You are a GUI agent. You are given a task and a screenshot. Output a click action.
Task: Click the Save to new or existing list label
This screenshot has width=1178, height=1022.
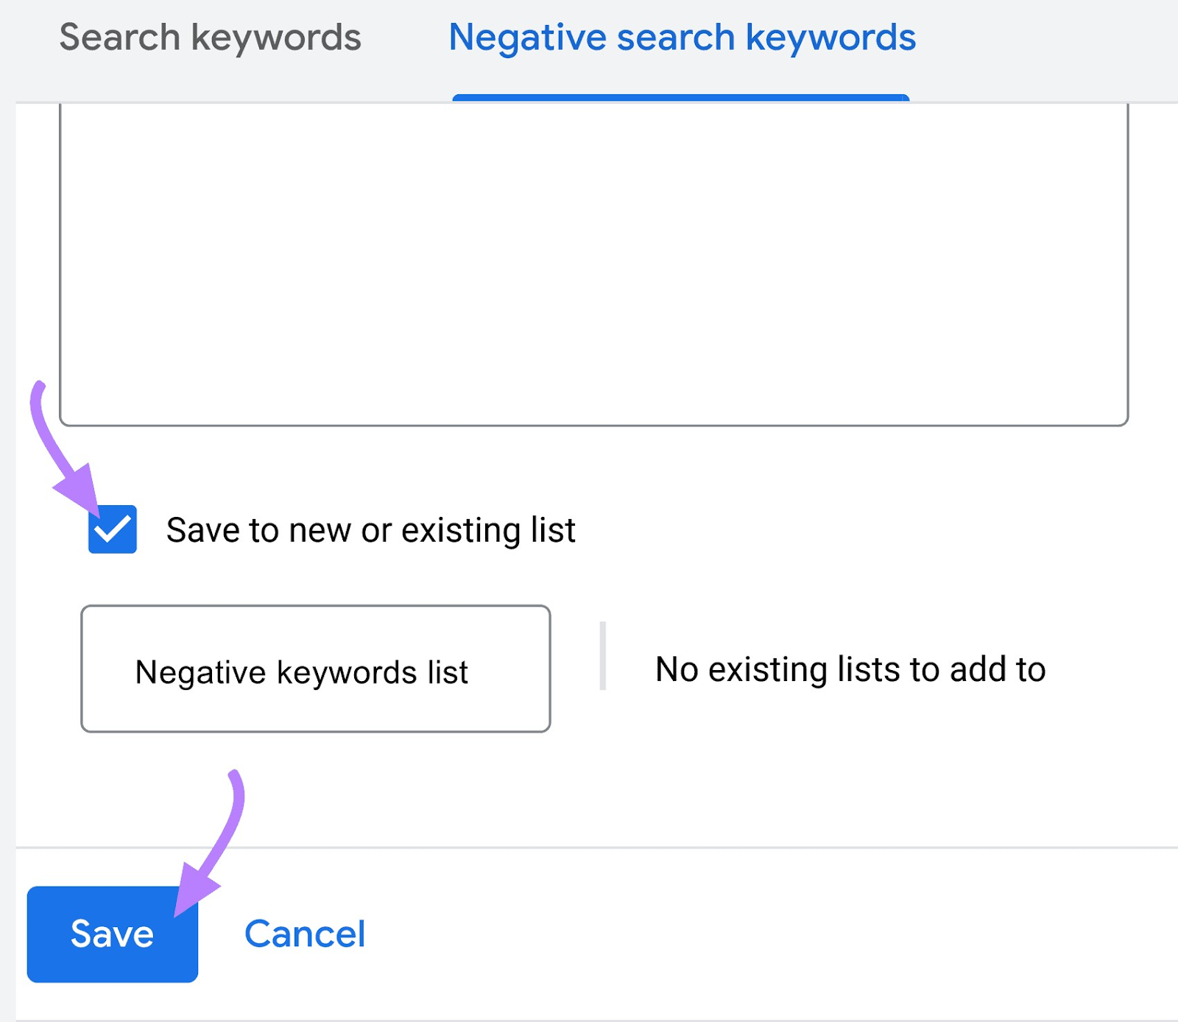click(370, 529)
